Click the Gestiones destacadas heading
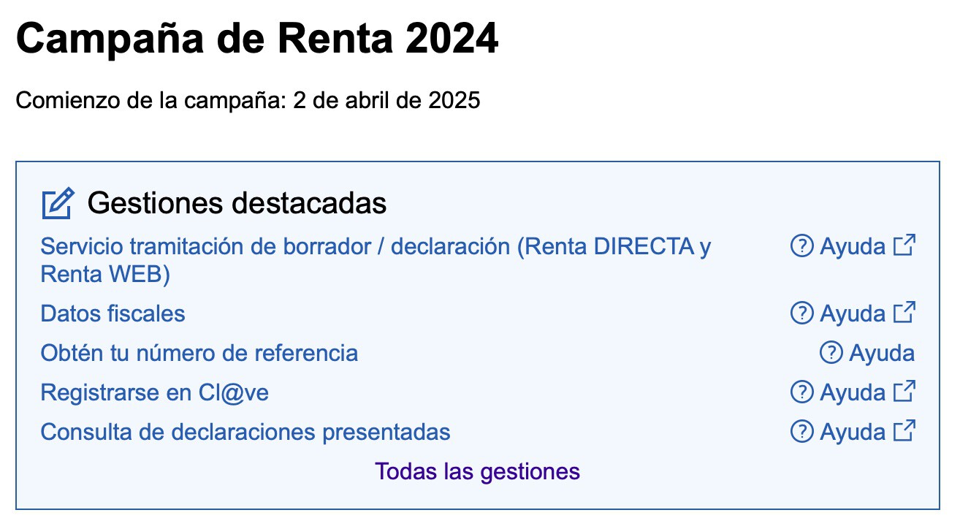 pos(237,203)
